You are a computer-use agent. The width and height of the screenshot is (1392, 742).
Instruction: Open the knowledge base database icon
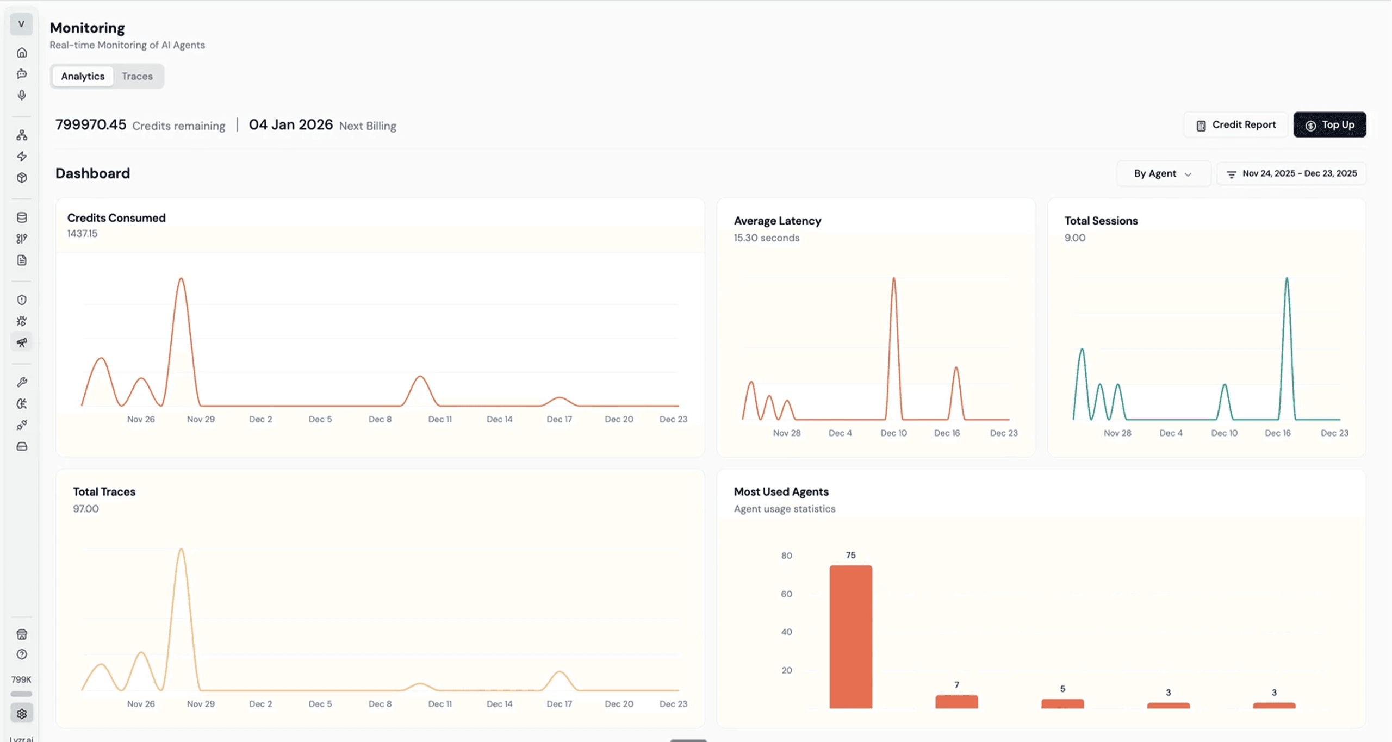pos(22,217)
